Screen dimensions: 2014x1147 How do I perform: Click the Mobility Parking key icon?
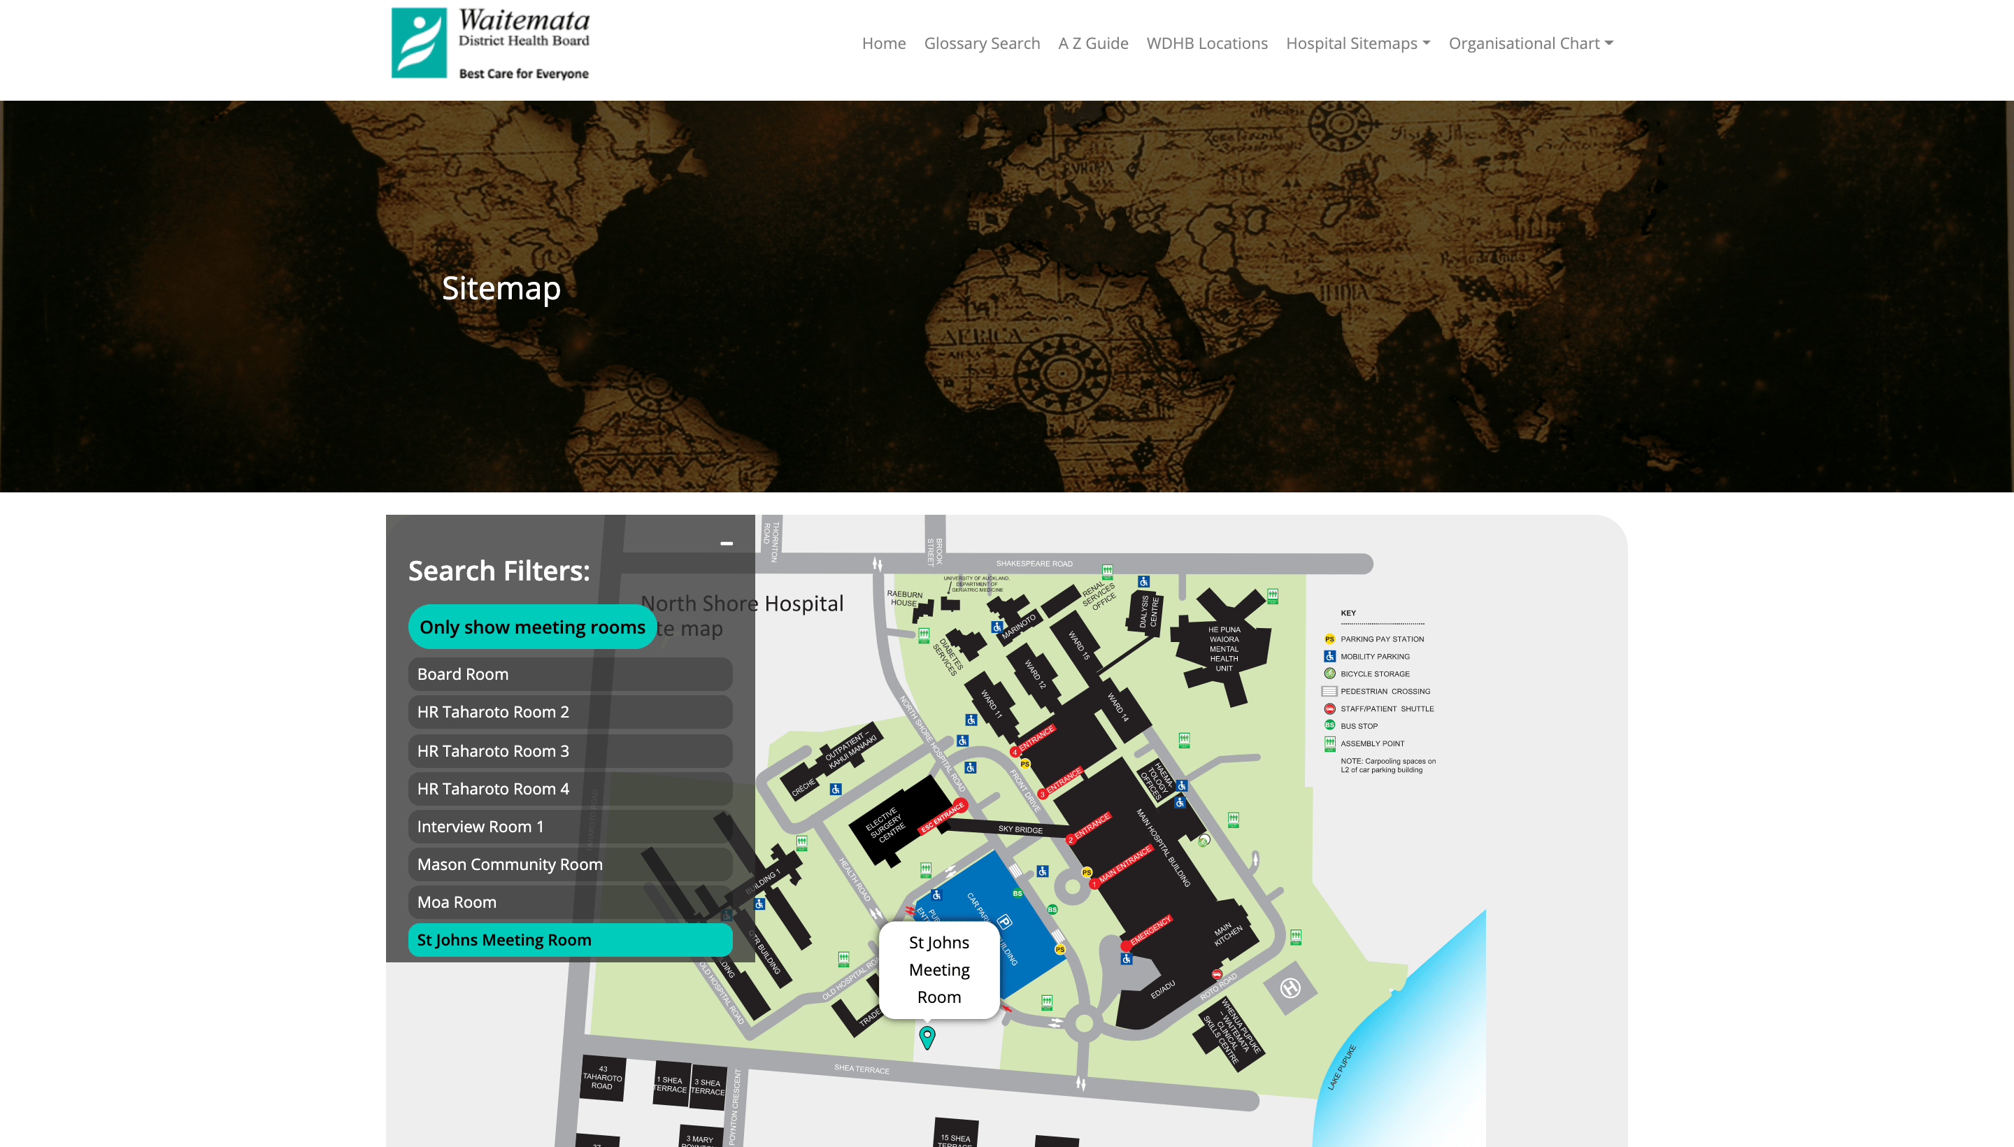[1329, 656]
